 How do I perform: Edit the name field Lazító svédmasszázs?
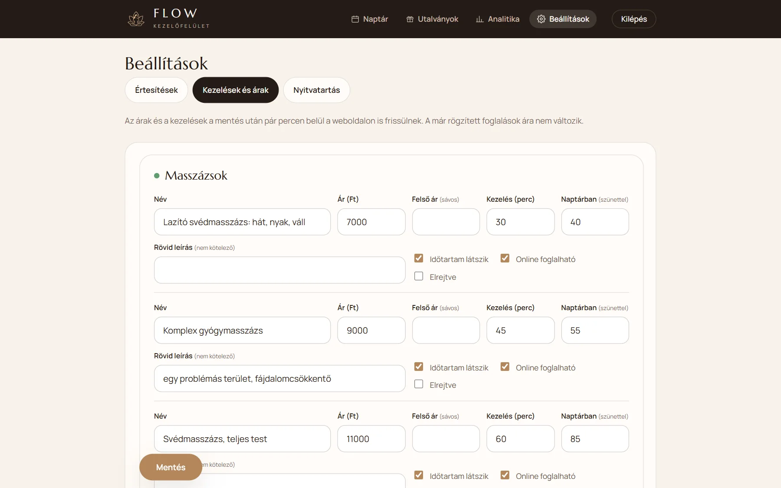(242, 222)
